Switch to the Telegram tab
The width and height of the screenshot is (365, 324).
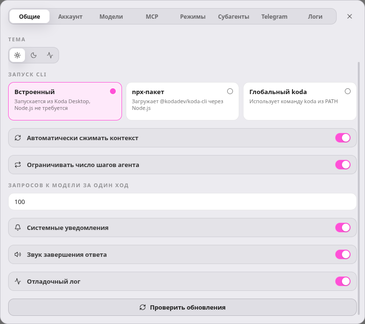(274, 16)
